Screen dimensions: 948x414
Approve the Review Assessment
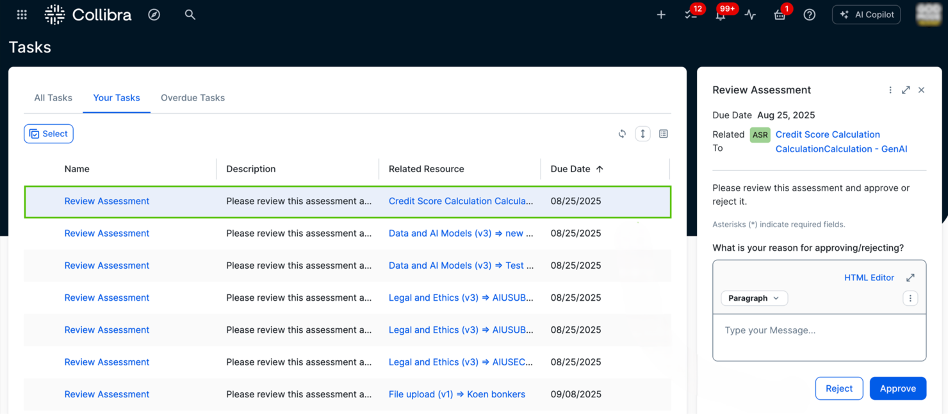tap(897, 388)
